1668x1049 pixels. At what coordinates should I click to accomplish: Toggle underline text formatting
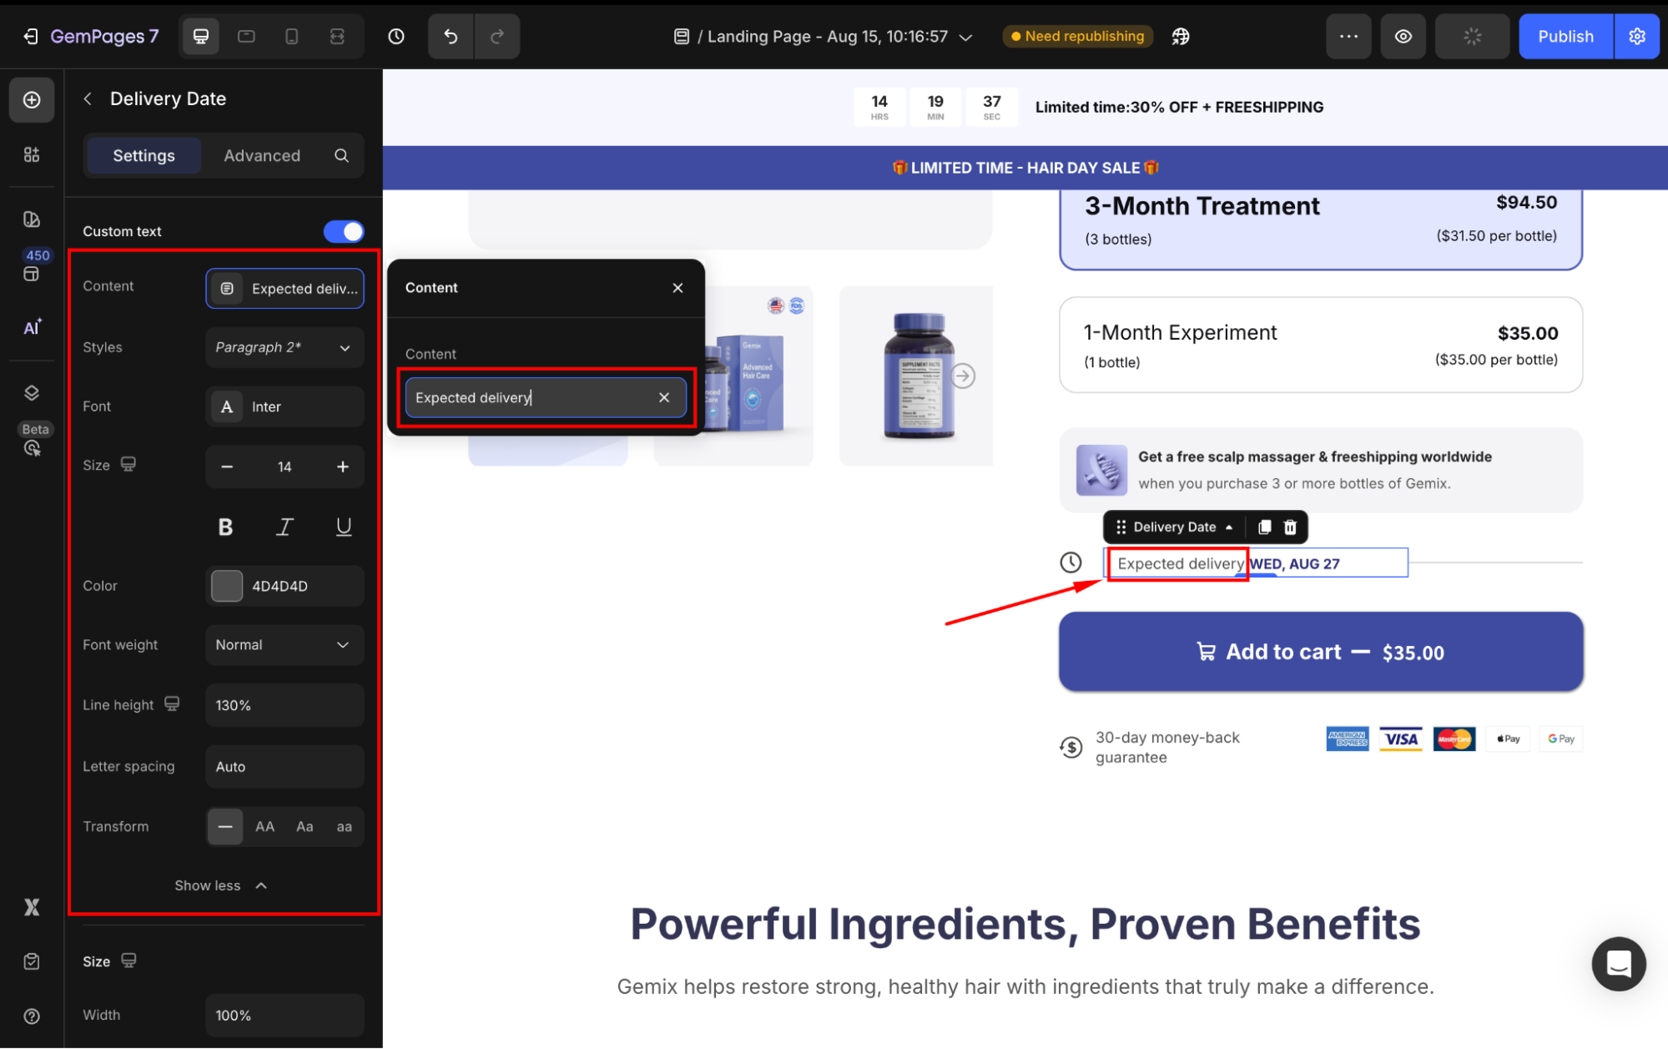point(343,527)
